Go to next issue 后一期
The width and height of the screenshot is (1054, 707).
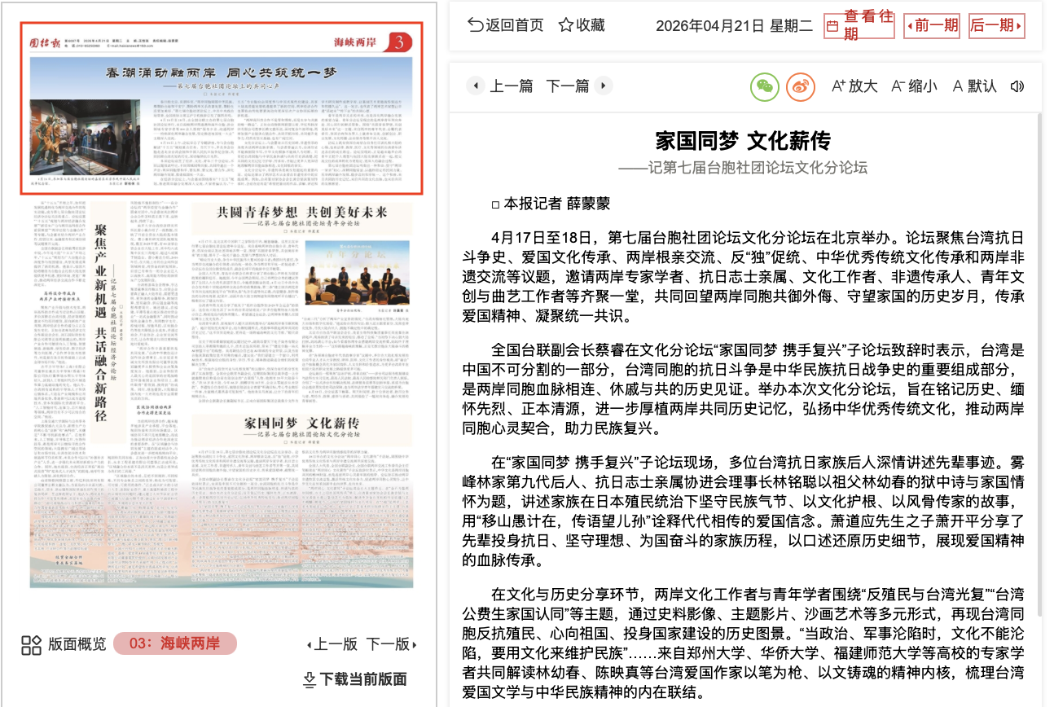(x=995, y=26)
